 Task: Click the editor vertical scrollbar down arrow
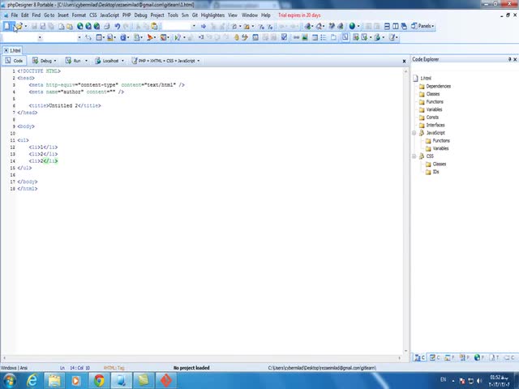[406, 351]
